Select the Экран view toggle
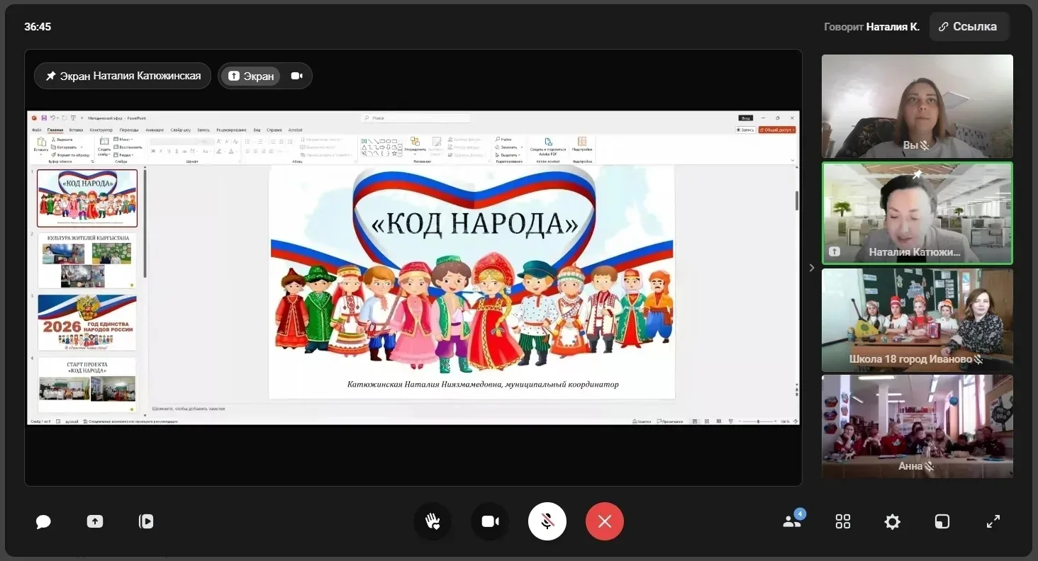 (251, 76)
